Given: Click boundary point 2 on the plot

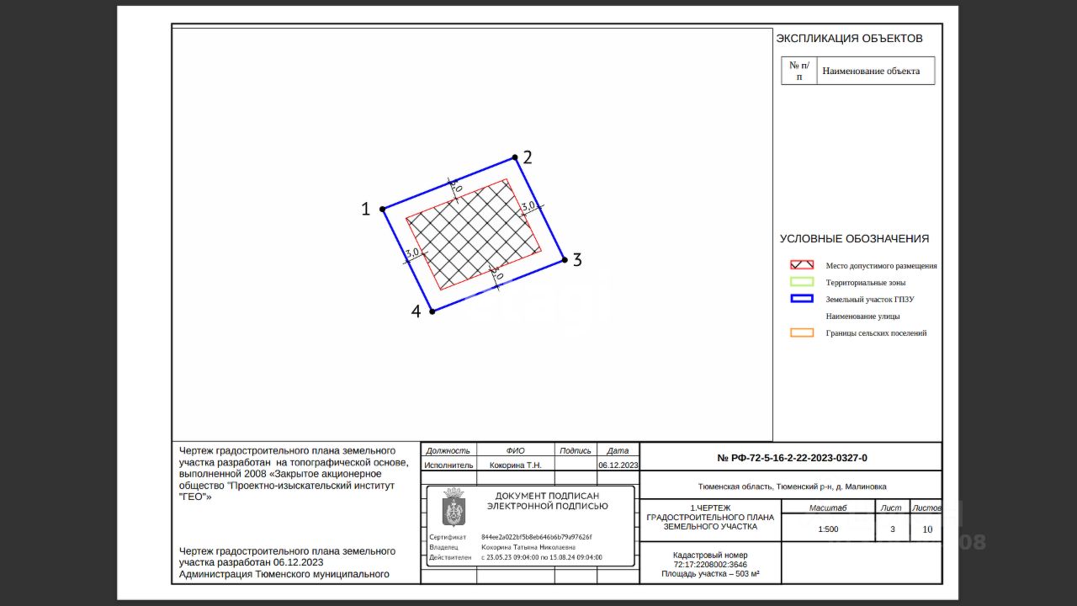Looking at the screenshot, I should click(x=515, y=157).
